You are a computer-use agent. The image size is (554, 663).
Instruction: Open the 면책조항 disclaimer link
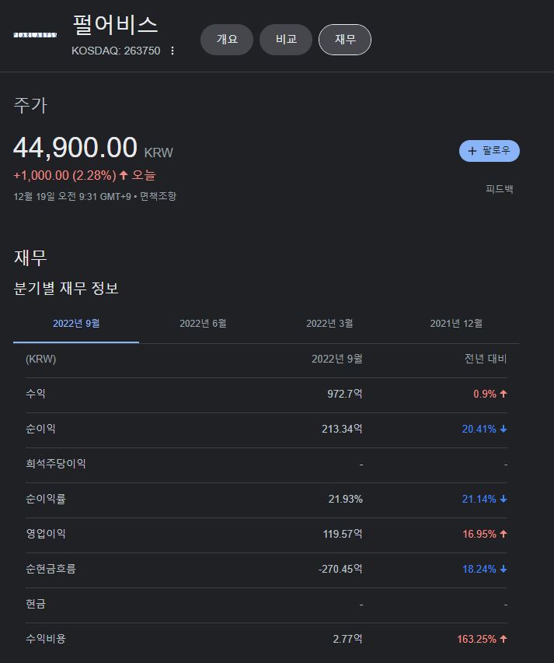point(158,196)
